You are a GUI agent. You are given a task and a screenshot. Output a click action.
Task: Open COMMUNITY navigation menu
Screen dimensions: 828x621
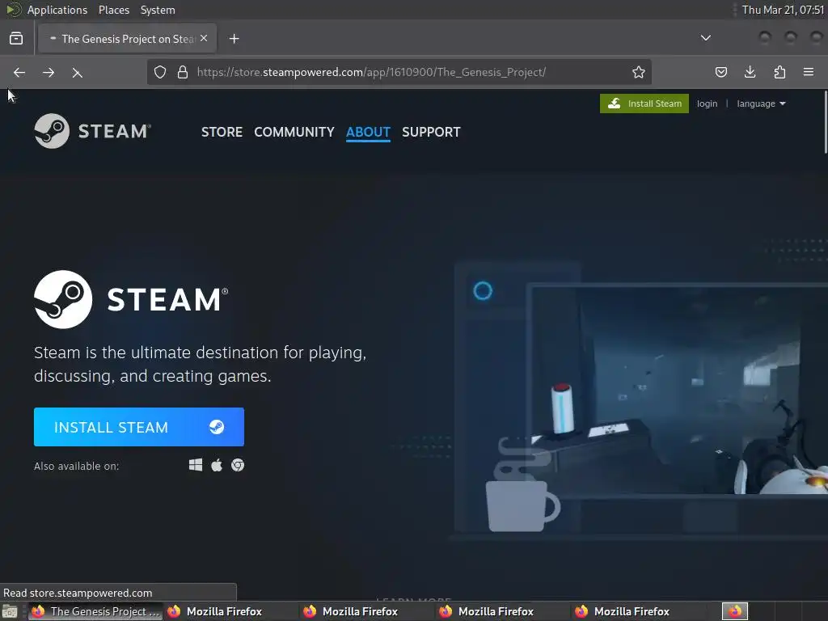tap(294, 132)
